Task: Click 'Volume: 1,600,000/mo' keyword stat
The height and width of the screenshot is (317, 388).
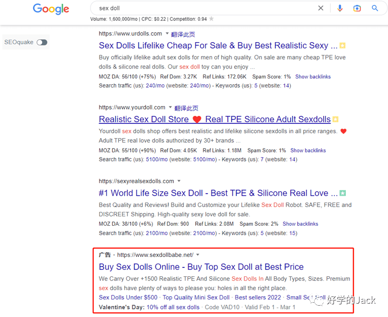Action: click(x=114, y=19)
